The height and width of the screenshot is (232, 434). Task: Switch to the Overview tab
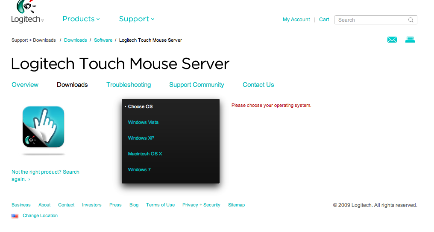25,85
